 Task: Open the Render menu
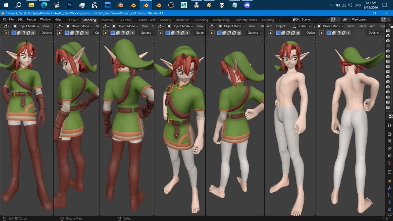tap(31, 20)
